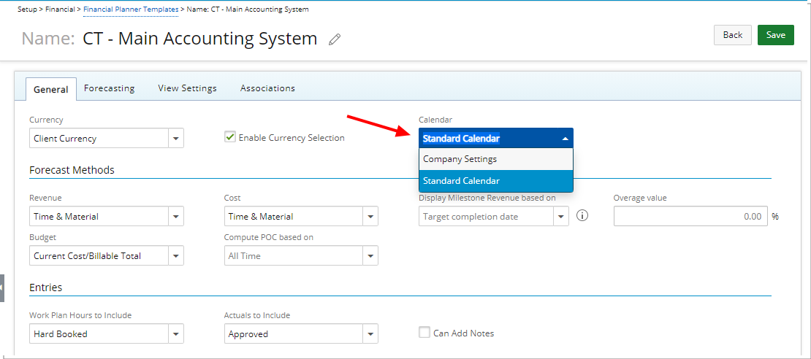Expand the Revenue forecast method dropdown
Viewport: 811px width, 359px height.
point(176,217)
